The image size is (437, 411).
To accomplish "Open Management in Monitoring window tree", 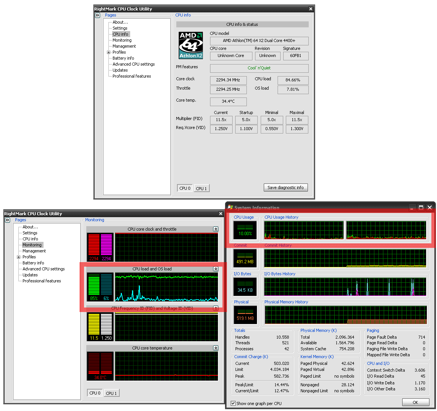I will click(34, 251).
